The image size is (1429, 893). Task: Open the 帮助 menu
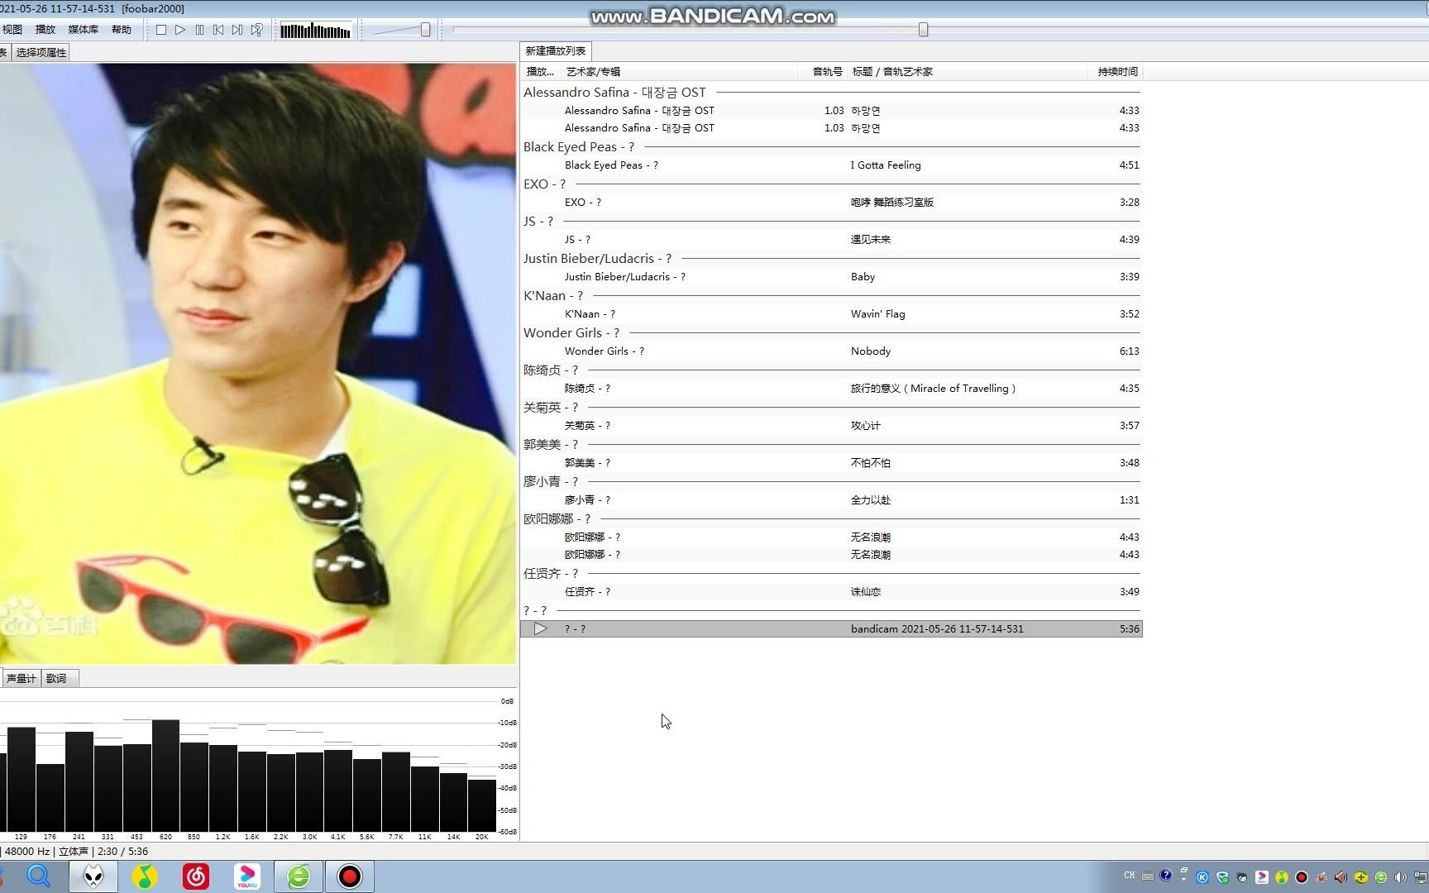(122, 30)
